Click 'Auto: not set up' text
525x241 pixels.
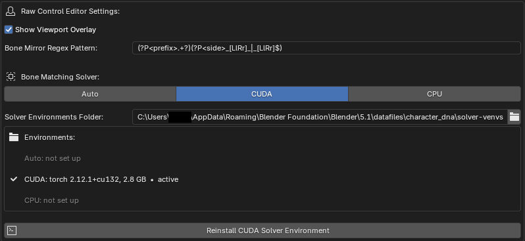(53, 158)
